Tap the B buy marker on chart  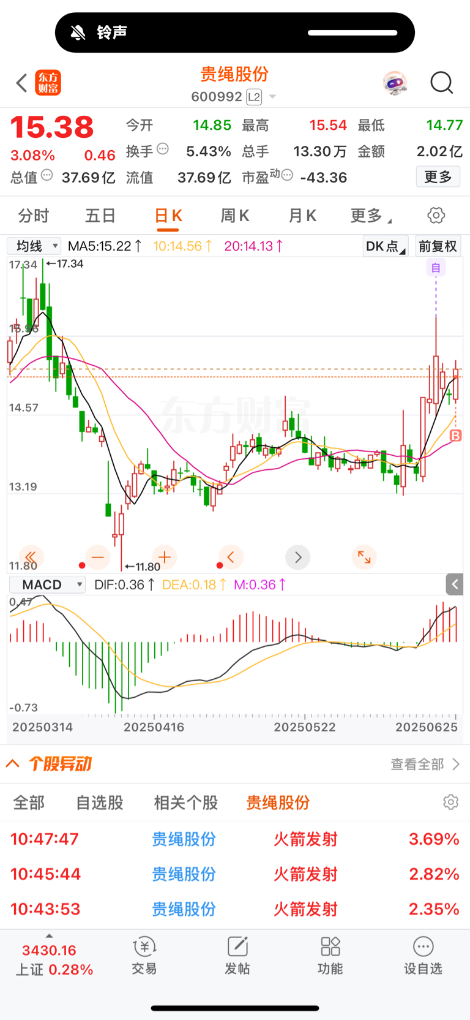pos(455,436)
